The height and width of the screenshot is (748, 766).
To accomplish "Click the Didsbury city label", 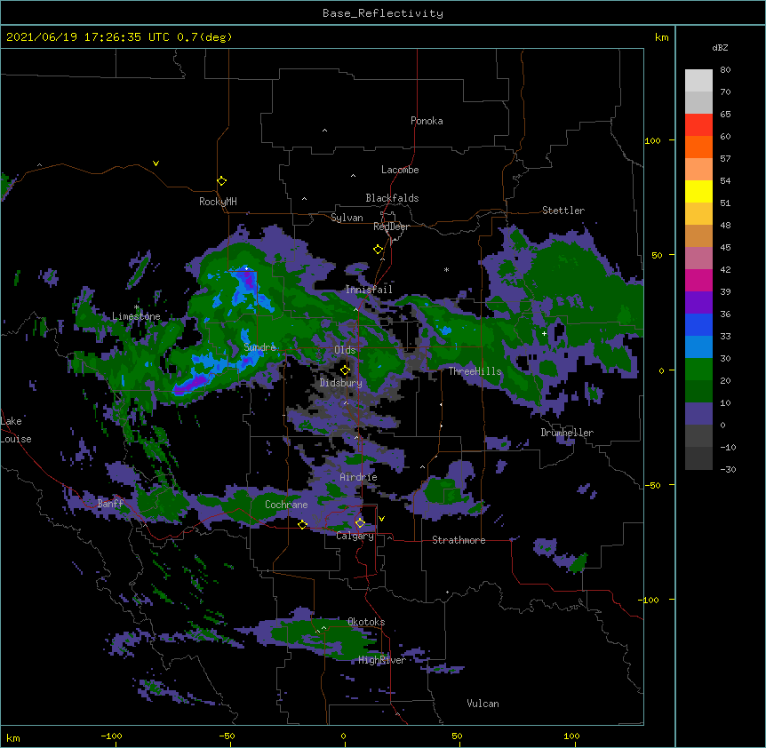I will point(341,383).
